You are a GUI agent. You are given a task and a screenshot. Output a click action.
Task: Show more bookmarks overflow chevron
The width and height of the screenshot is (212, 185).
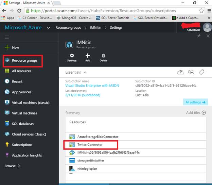[x=209, y=18]
